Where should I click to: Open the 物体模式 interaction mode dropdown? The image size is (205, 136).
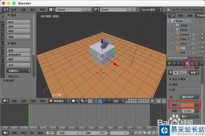pyautogui.click(x=59, y=101)
